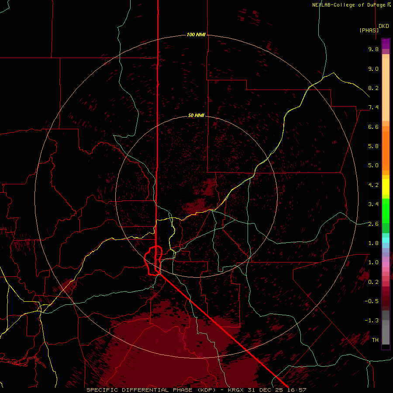Select the 9.8 value on the color scale
The width and height of the screenshot is (393, 393).
pyautogui.click(x=373, y=49)
